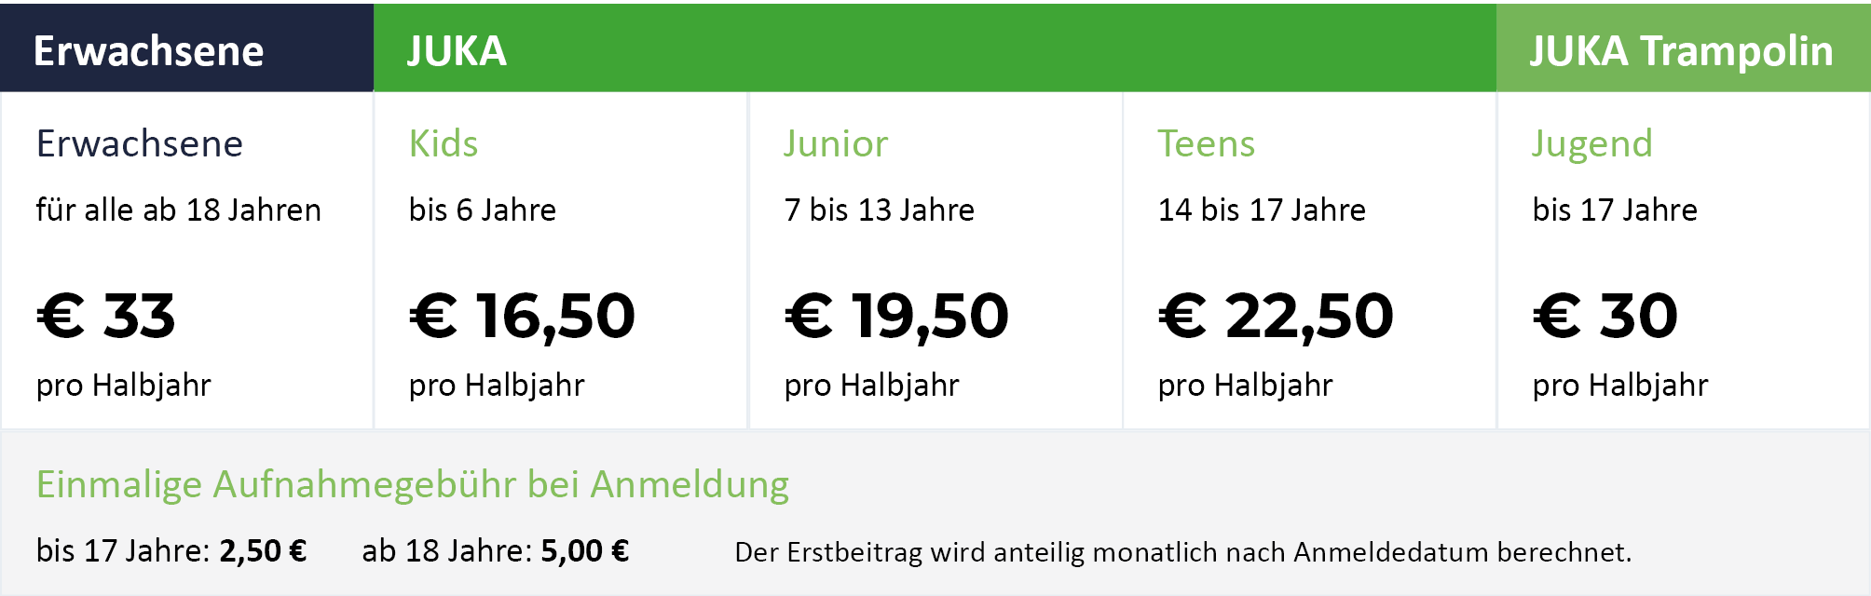Screen dimensions: 1871x596
Task: Click the Kids plan title
Action: tap(444, 144)
